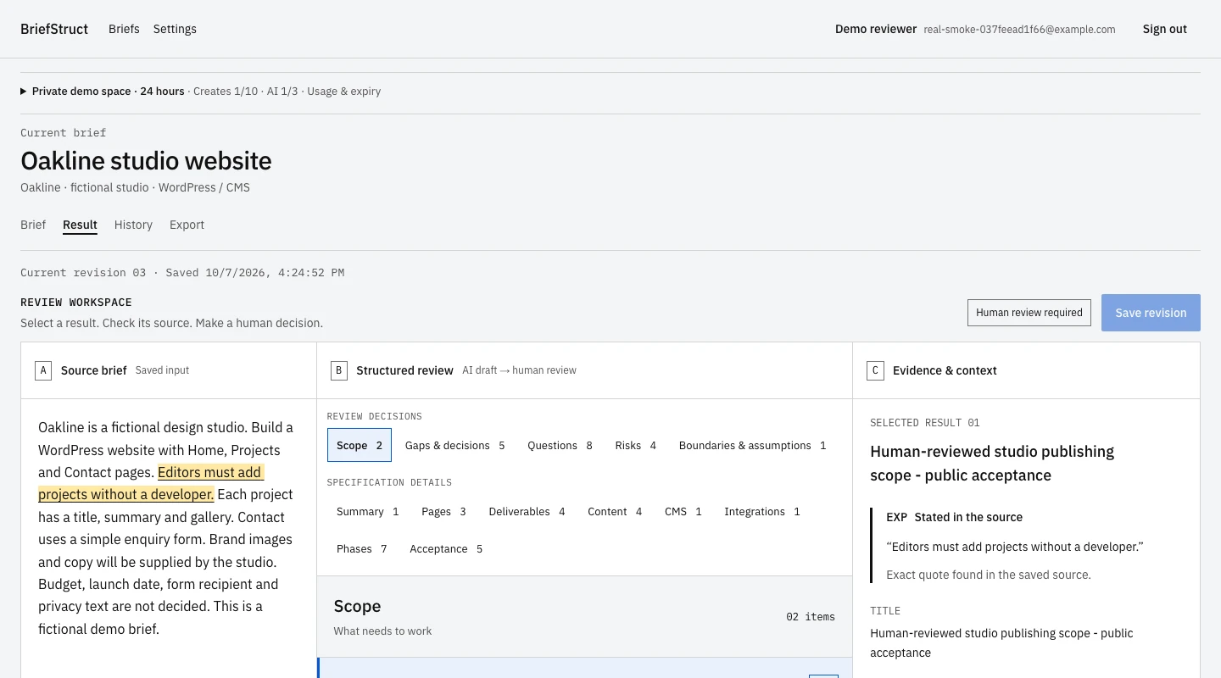Click the A badge beside Source brief
Screen dimensions: 1221x678
[43, 370]
